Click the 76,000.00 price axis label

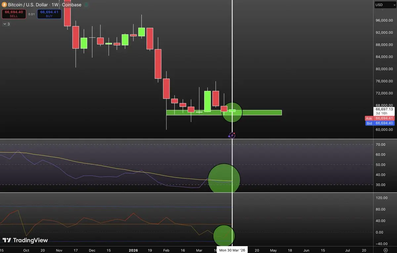[384, 81]
